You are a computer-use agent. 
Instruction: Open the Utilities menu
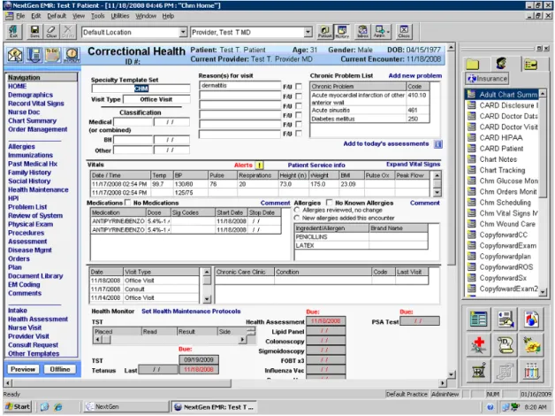[120, 16]
